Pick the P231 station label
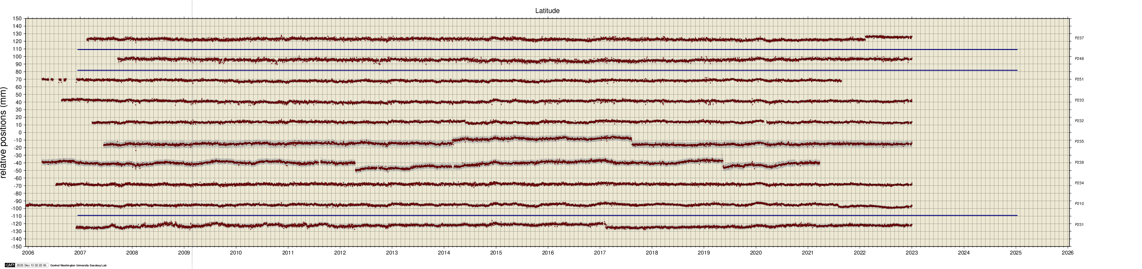Viewport: 1142px width, 269px height. pos(1079,225)
